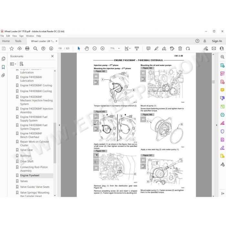Click the bookmarks panel scrollbar

coord(55,143)
